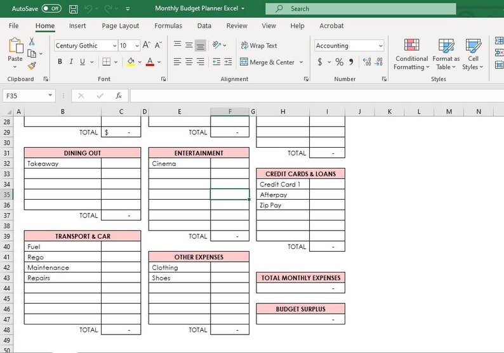Click Decrease Indent icon
The image size is (504, 353).
(x=216, y=61)
